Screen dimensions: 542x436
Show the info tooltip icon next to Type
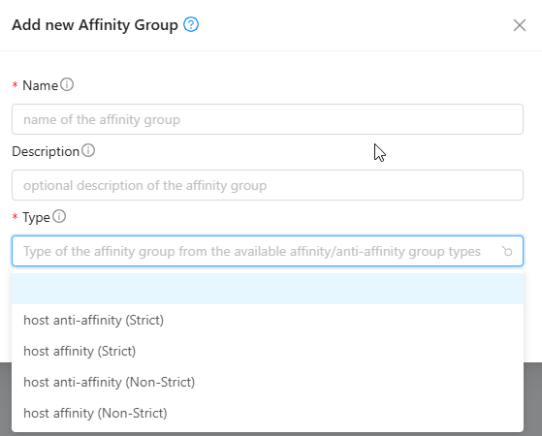pyautogui.click(x=59, y=216)
